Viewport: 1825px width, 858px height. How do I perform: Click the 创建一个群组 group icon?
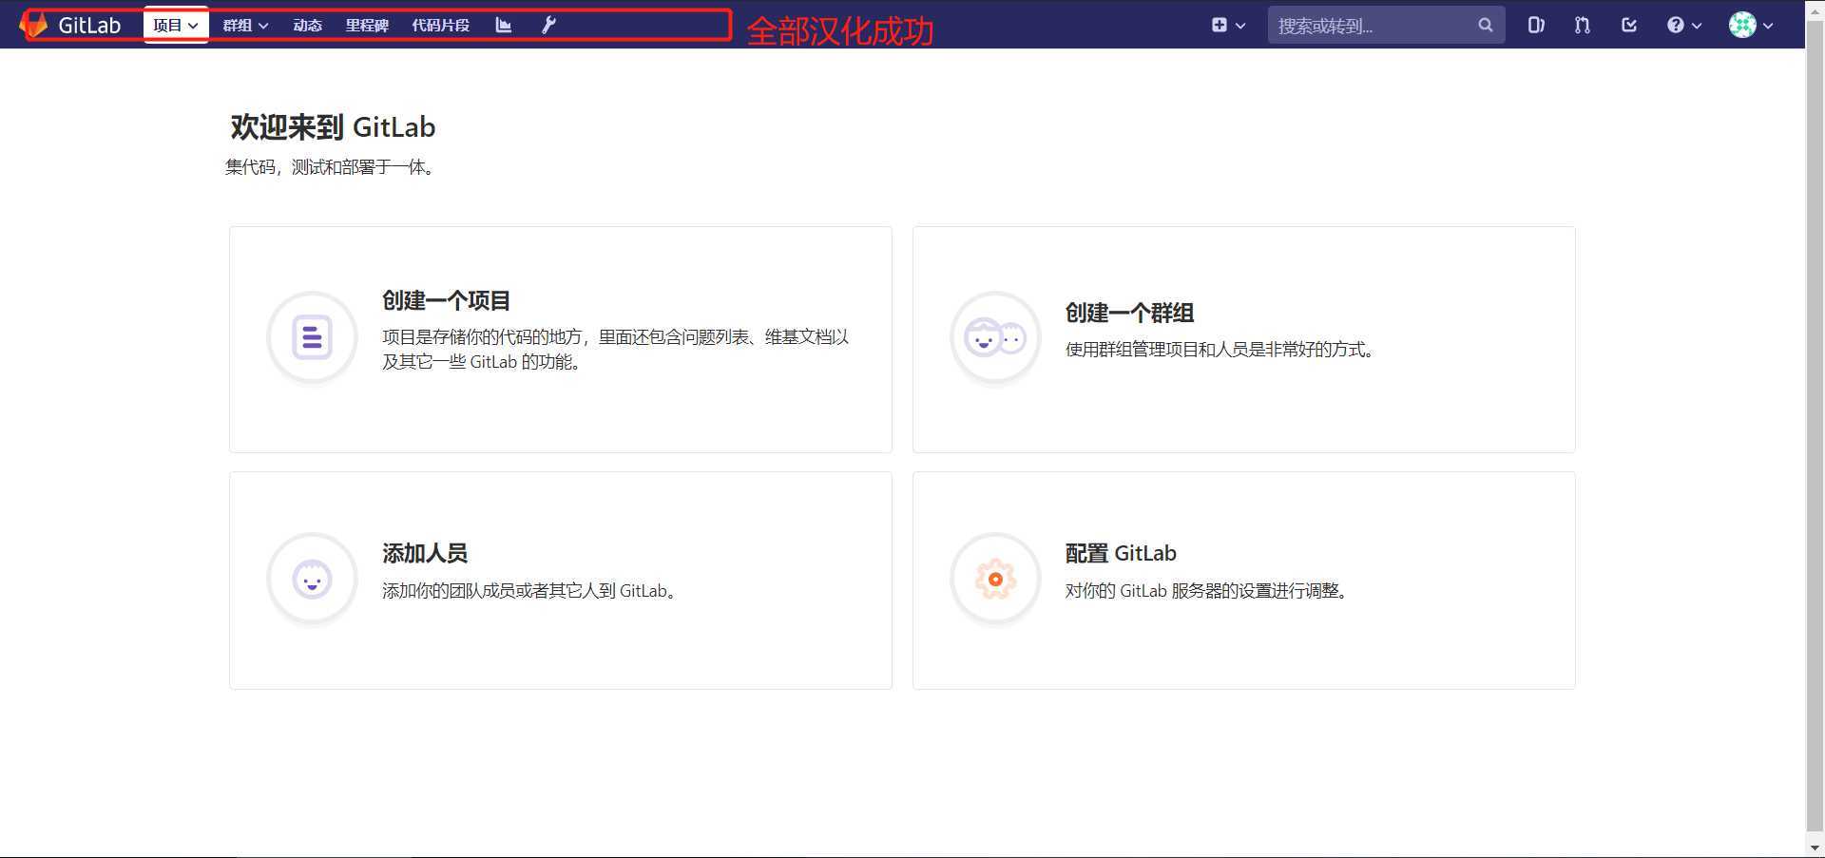[995, 337]
